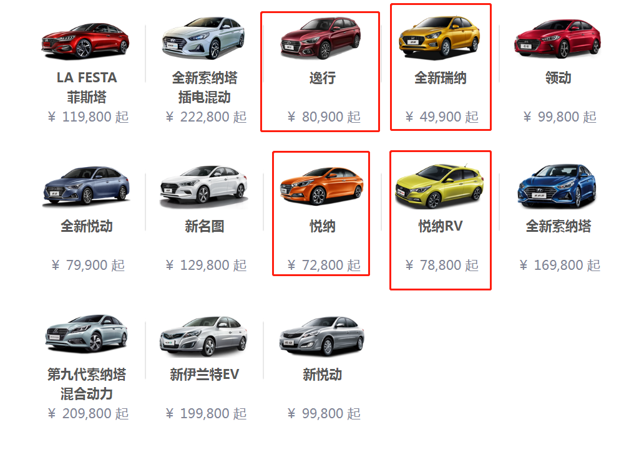Open the 全新瑞纳 model name link

pyautogui.click(x=441, y=77)
